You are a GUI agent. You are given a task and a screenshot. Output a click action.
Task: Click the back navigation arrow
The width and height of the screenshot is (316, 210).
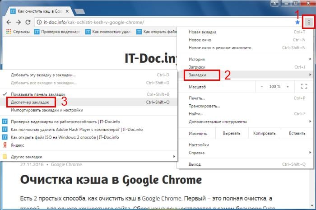click(x=8, y=22)
